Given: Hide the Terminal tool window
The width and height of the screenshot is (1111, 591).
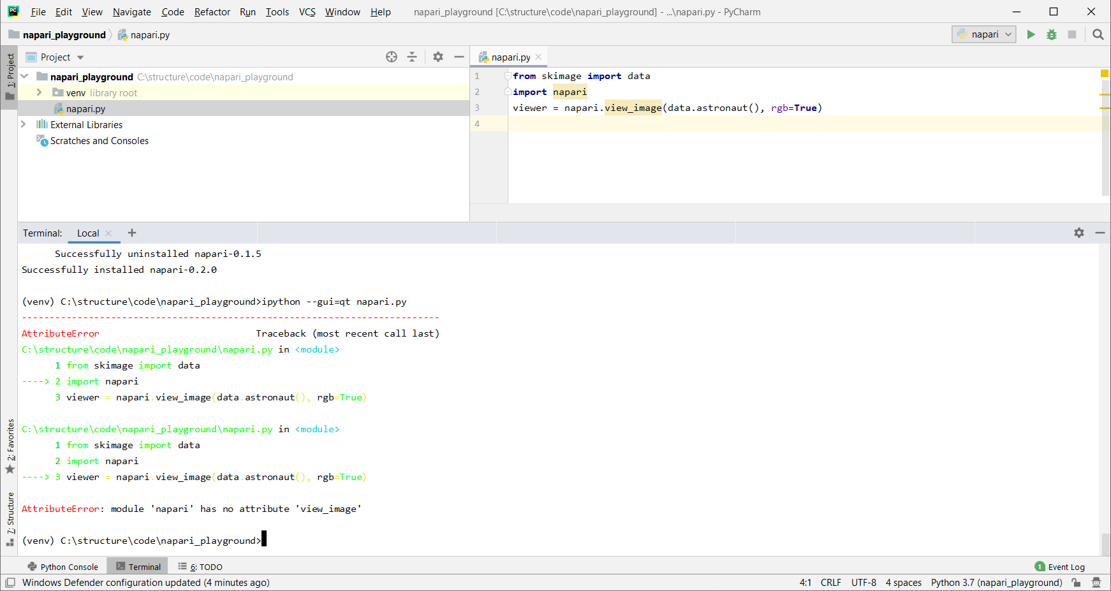Looking at the screenshot, I should point(1100,233).
